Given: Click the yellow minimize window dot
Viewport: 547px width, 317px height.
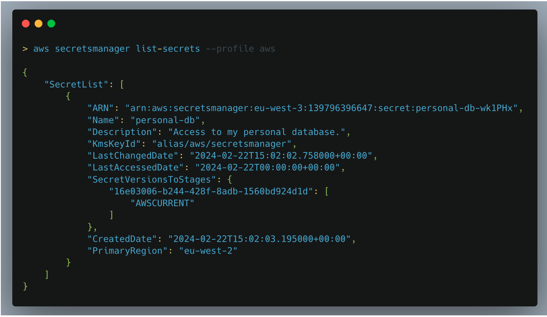Looking at the screenshot, I should [x=38, y=24].
